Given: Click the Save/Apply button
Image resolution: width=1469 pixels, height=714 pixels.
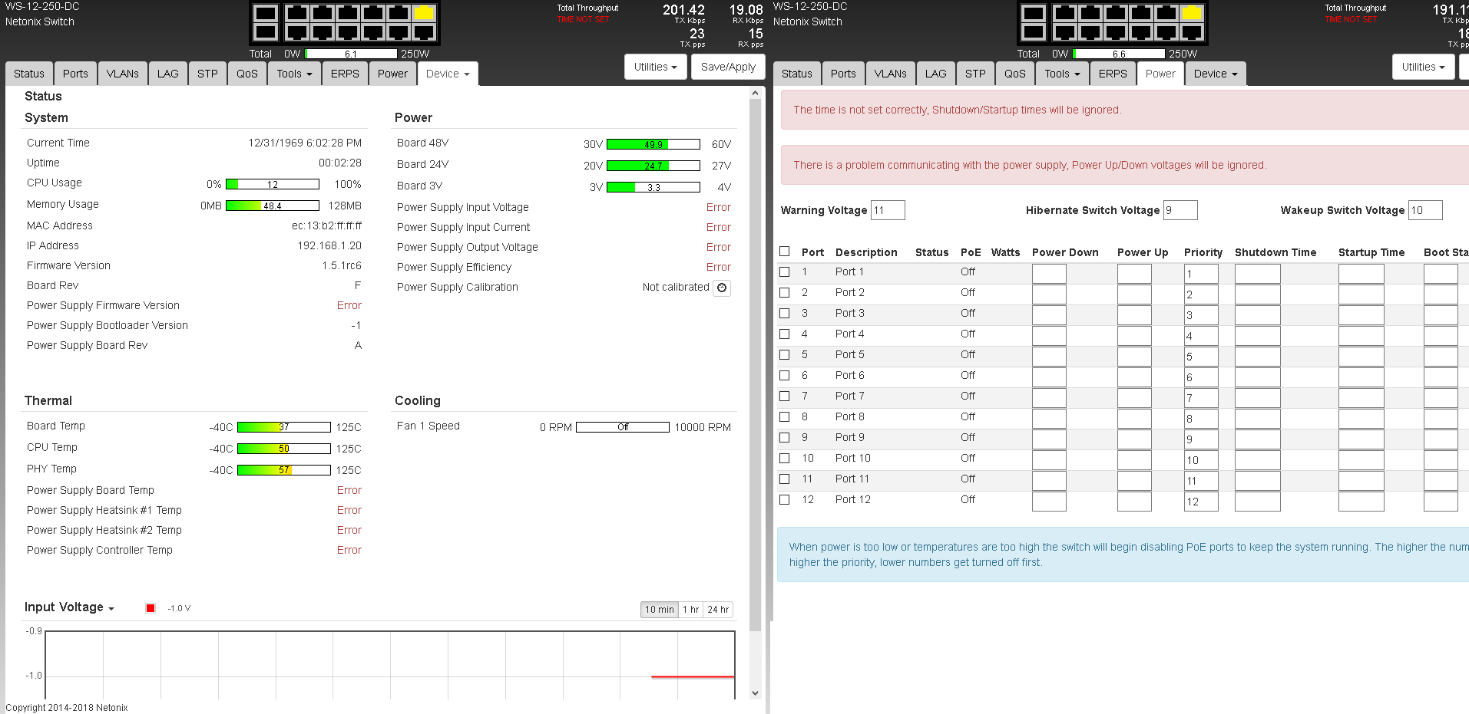Looking at the screenshot, I should (x=728, y=67).
